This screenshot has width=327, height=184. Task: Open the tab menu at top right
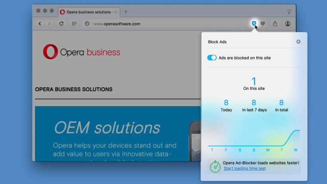(x=289, y=12)
